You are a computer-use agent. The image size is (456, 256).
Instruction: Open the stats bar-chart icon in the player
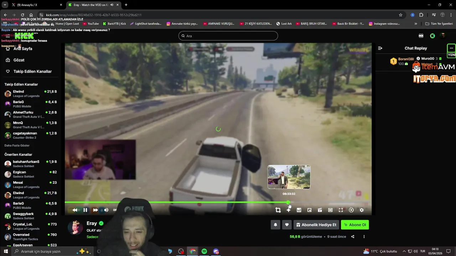click(x=299, y=210)
